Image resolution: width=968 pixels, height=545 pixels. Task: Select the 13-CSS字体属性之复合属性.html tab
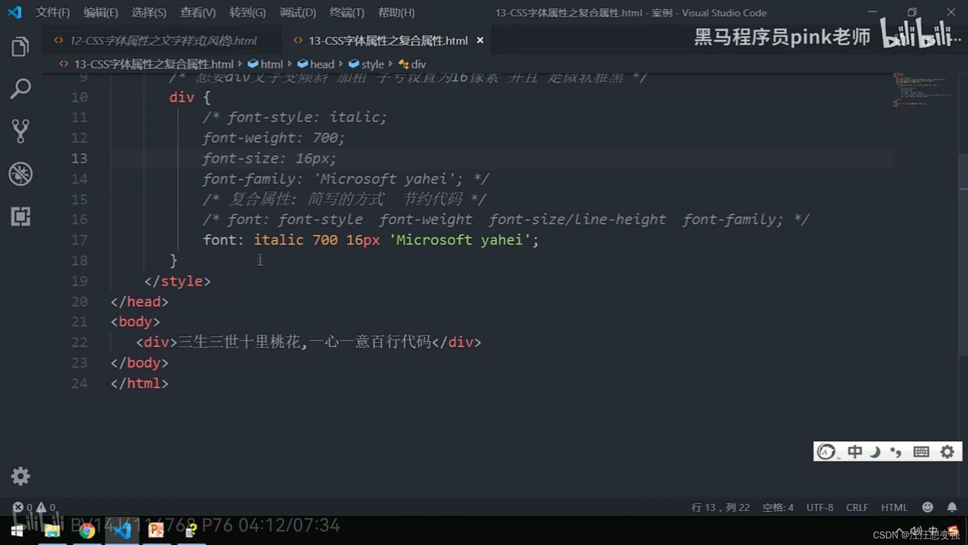[x=388, y=40]
